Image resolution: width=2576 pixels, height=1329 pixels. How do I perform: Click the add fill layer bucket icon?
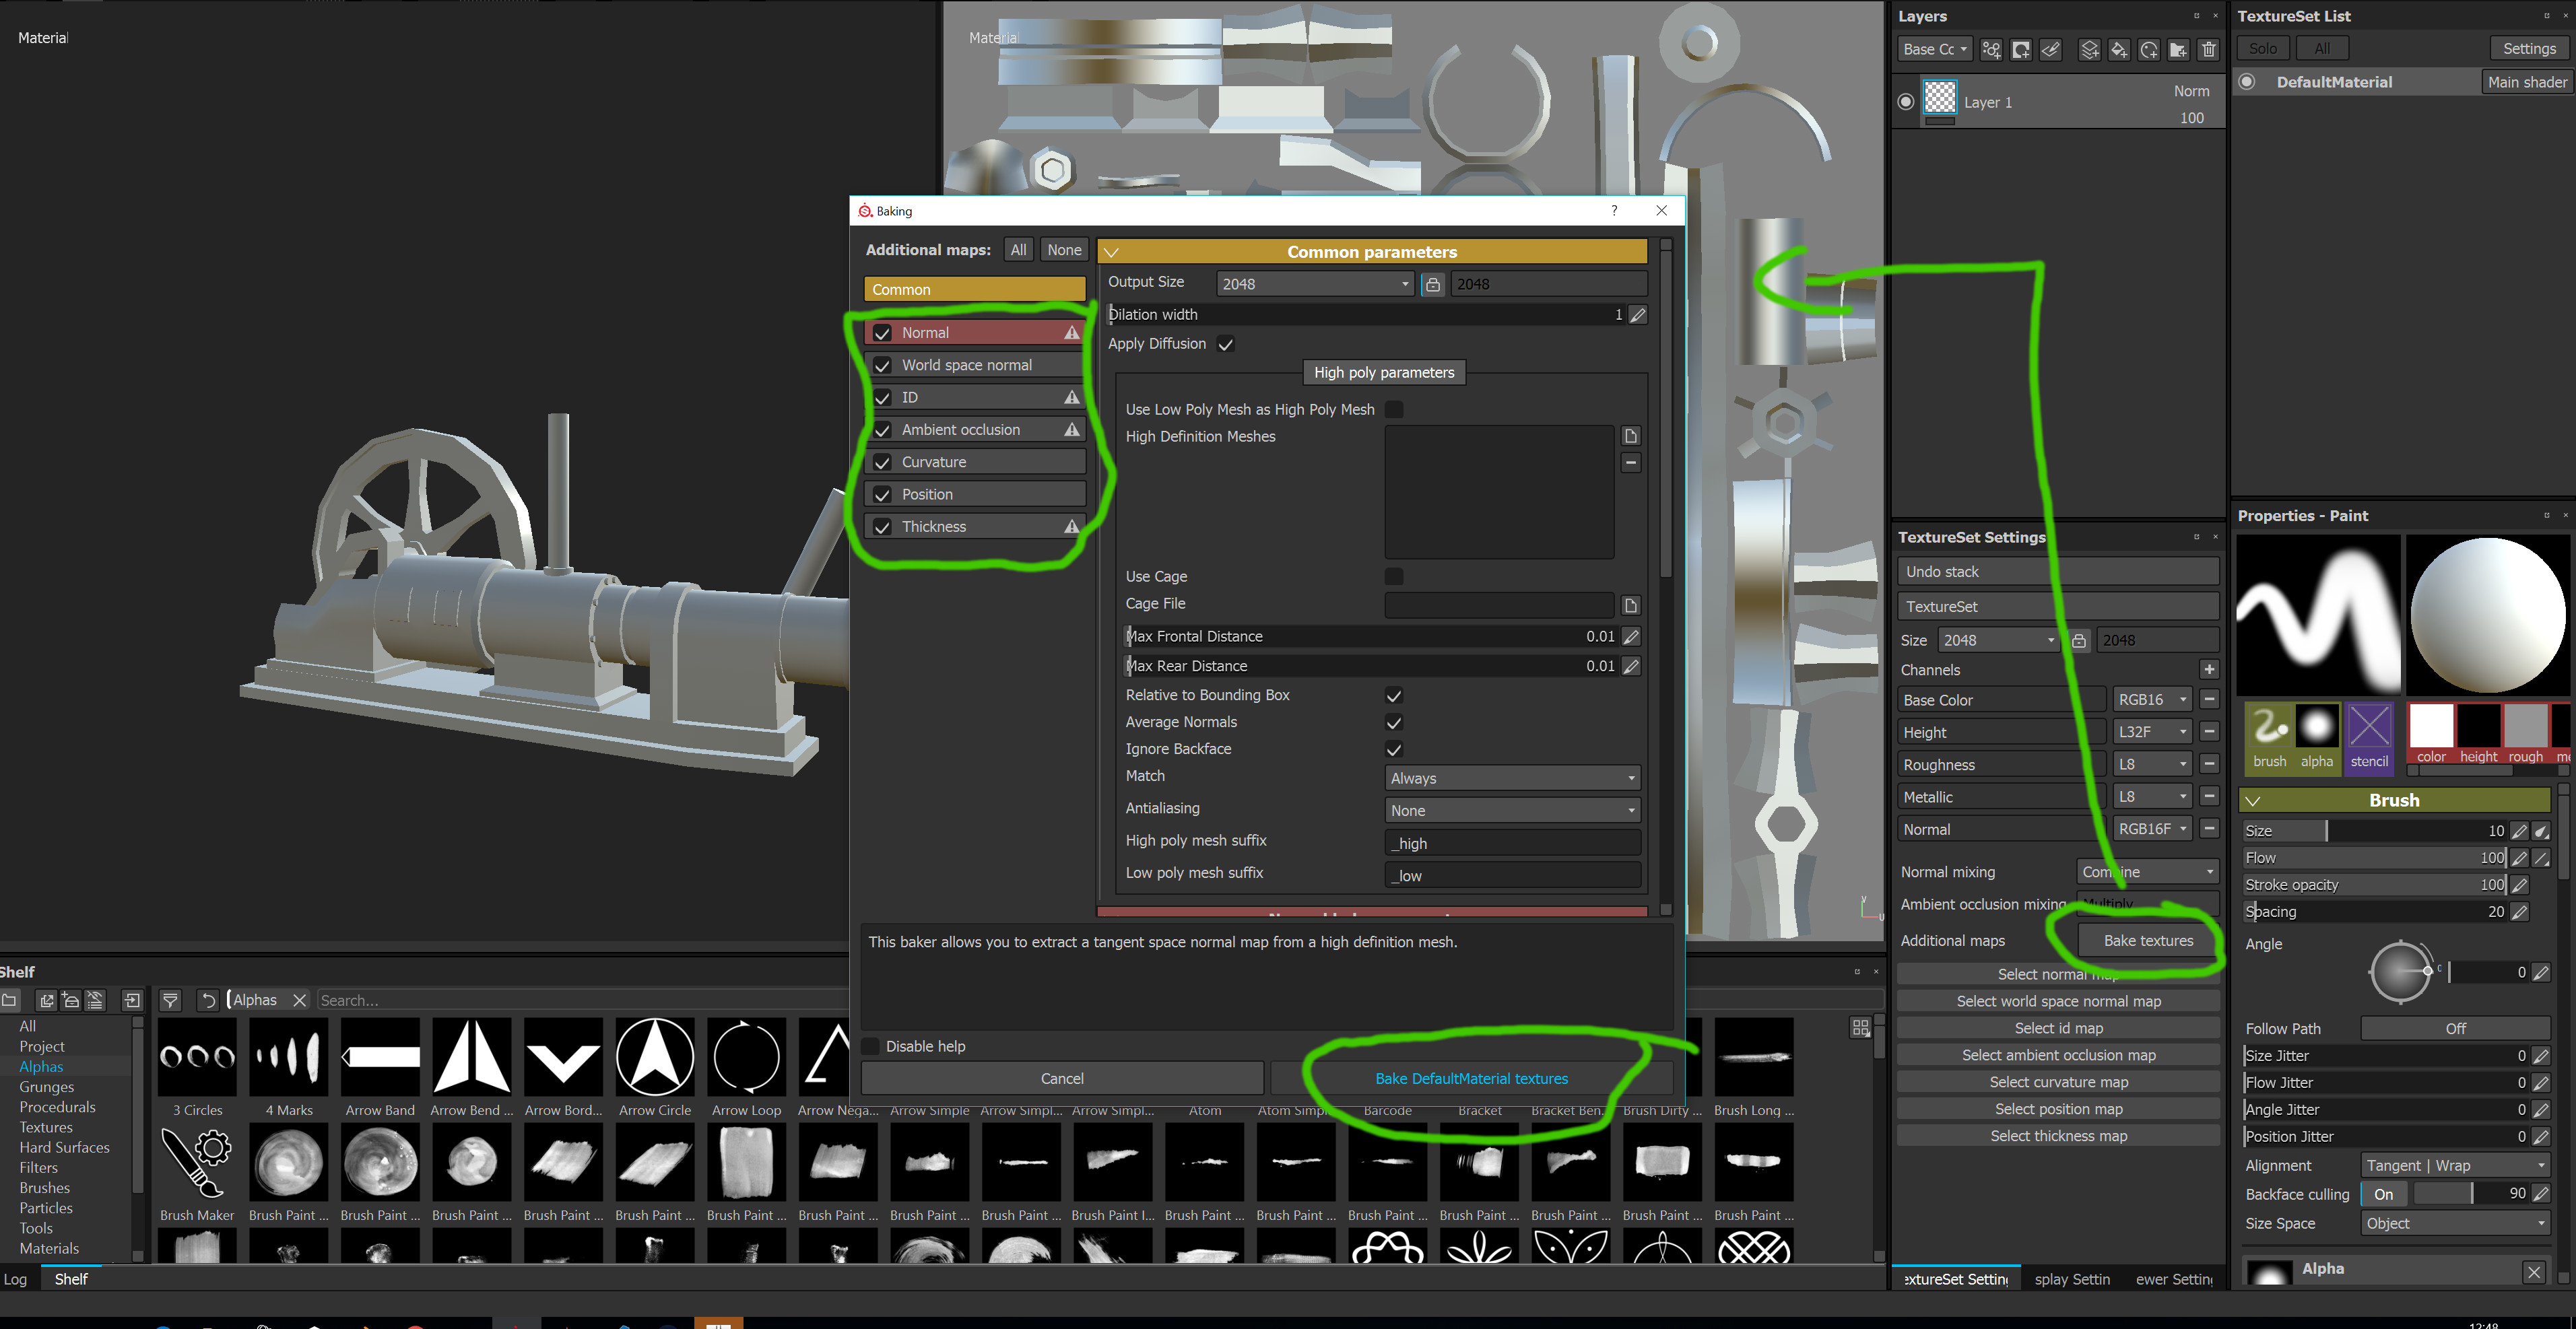tap(2119, 50)
